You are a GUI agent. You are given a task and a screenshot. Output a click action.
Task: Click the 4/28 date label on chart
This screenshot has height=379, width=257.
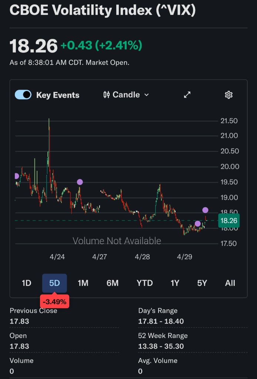[142, 257]
